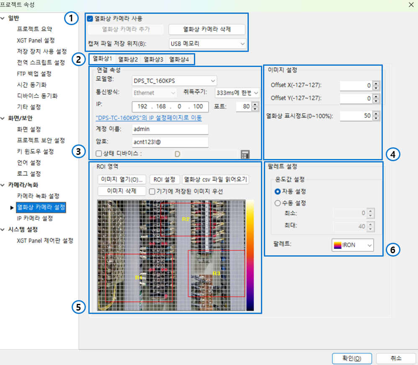Select 자동 설정 radio button
The image size is (418, 365).
pyautogui.click(x=278, y=192)
